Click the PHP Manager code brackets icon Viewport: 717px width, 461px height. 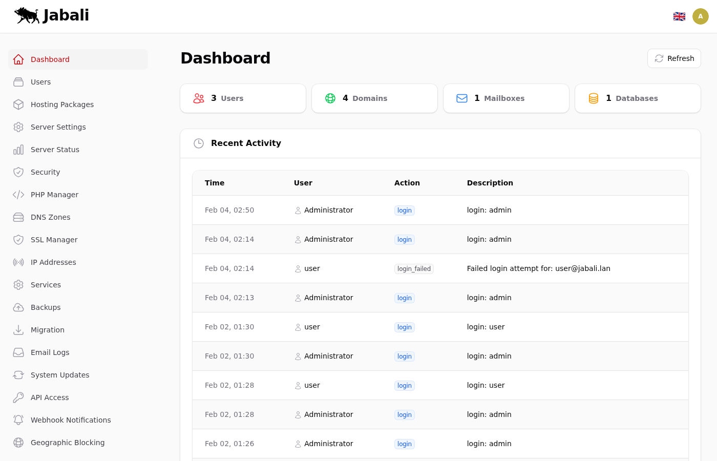18,195
